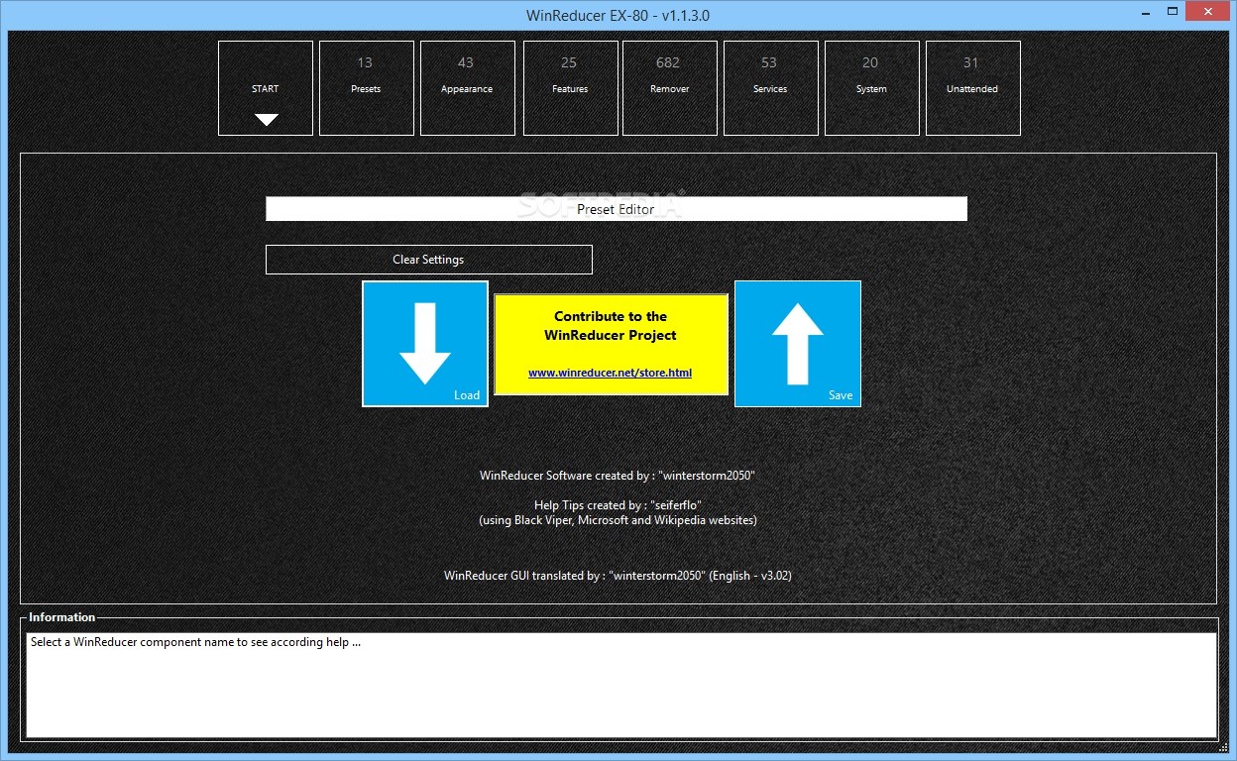Go to the Features tab
The image size is (1237, 761).
[x=570, y=88]
